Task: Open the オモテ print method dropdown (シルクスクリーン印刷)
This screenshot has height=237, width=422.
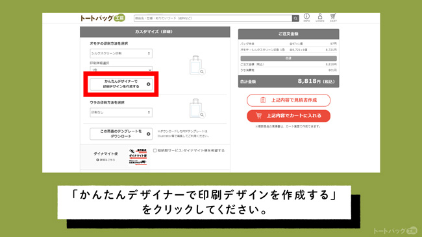Action: point(121,53)
